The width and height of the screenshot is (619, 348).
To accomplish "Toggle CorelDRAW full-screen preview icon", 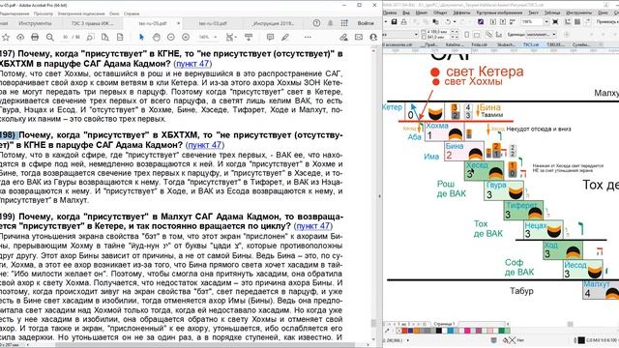I will [x=555, y=21].
